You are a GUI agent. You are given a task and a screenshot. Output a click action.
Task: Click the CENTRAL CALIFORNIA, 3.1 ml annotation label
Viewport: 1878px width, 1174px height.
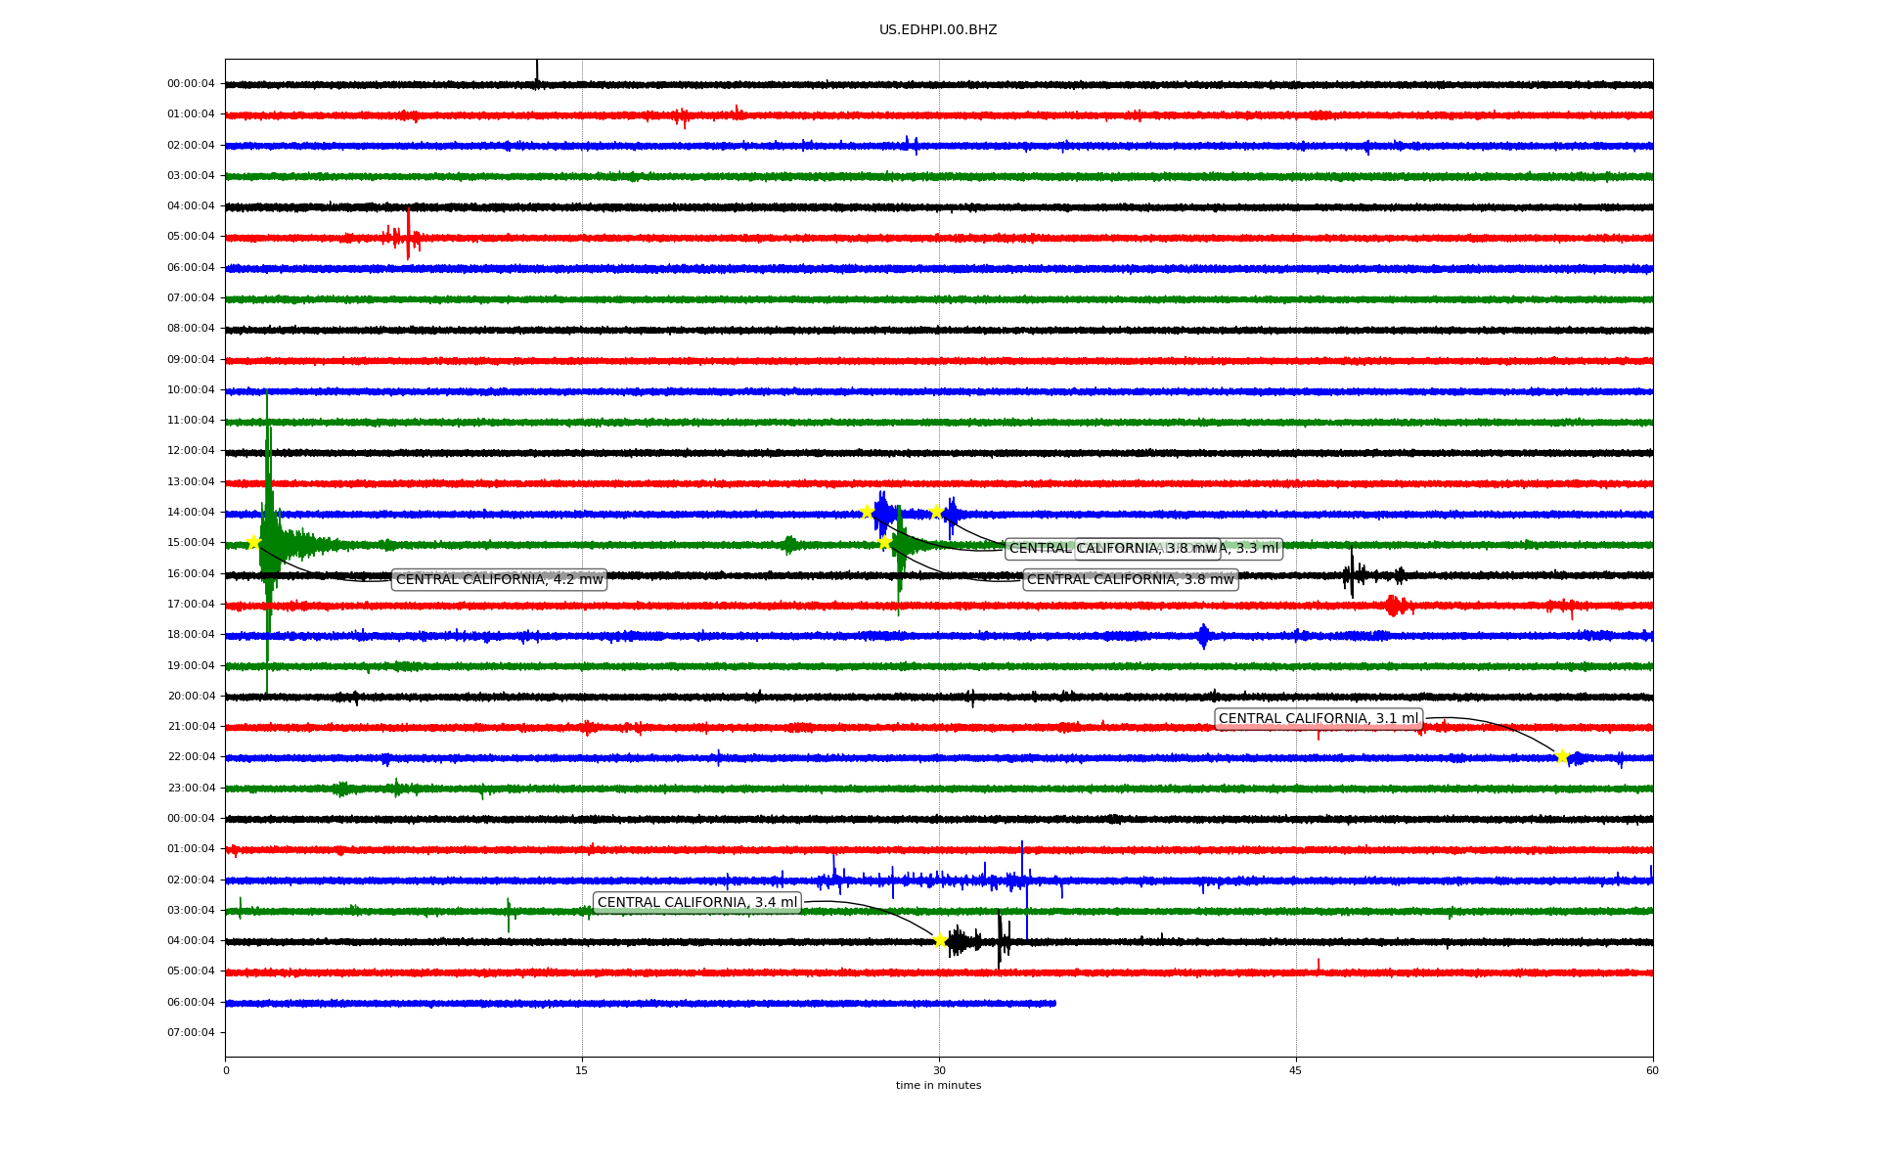1318,719
